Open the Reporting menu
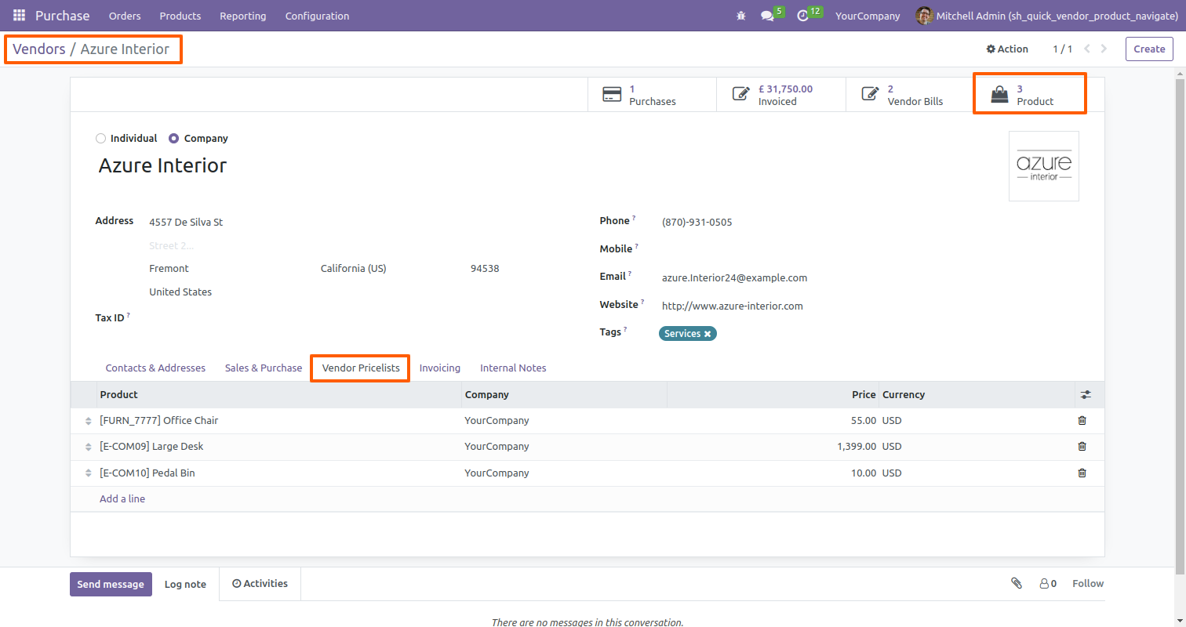 [x=243, y=16]
